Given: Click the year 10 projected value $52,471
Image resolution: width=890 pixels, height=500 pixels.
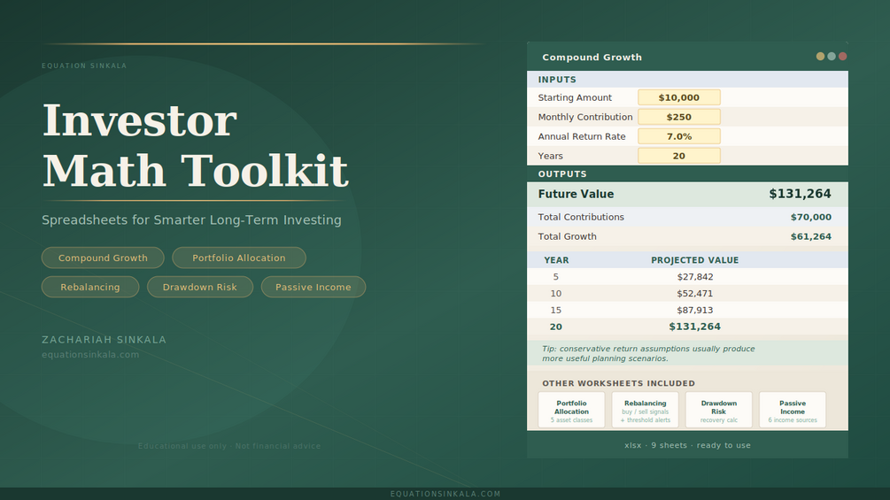Looking at the screenshot, I should pos(695,293).
